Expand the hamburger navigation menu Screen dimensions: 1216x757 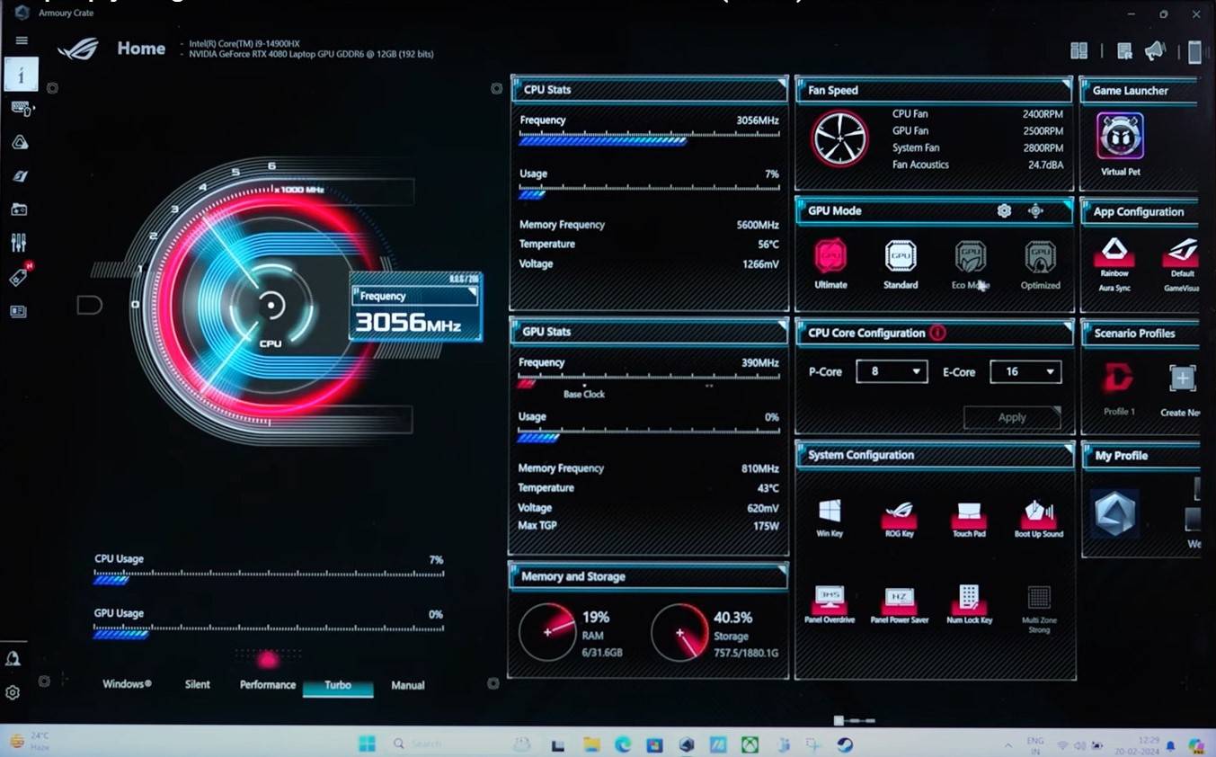click(22, 40)
